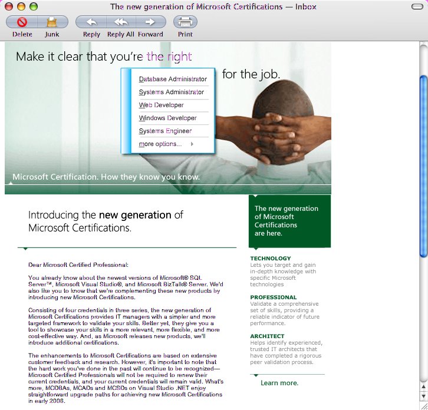Expand the more options submenu

(166, 144)
